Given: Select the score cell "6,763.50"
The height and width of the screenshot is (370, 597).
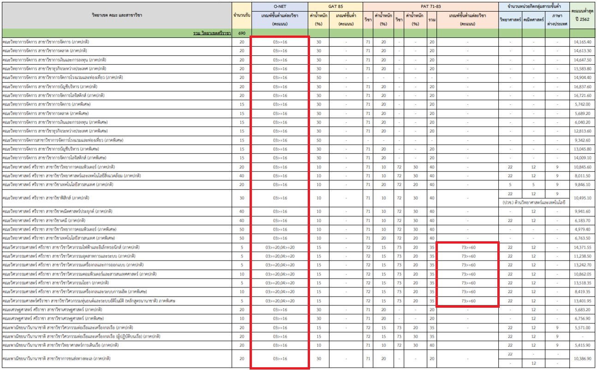Looking at the screenshot, I should point(582,239).
